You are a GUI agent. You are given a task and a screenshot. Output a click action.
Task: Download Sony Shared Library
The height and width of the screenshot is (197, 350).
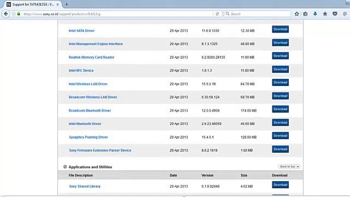280,185
